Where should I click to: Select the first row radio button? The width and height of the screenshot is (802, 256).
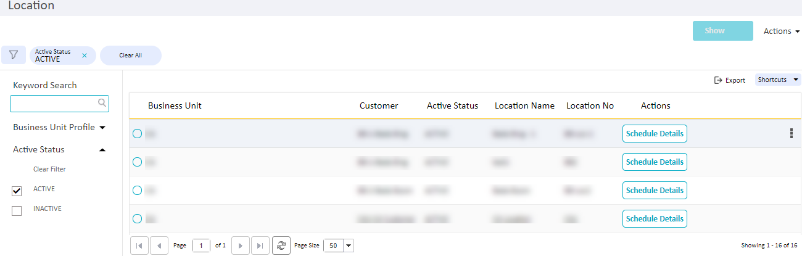(138, 133)
